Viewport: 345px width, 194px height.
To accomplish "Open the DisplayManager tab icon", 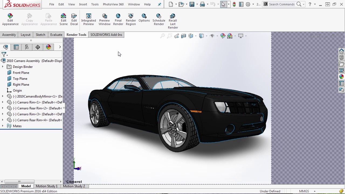I will tap(49, 47).
